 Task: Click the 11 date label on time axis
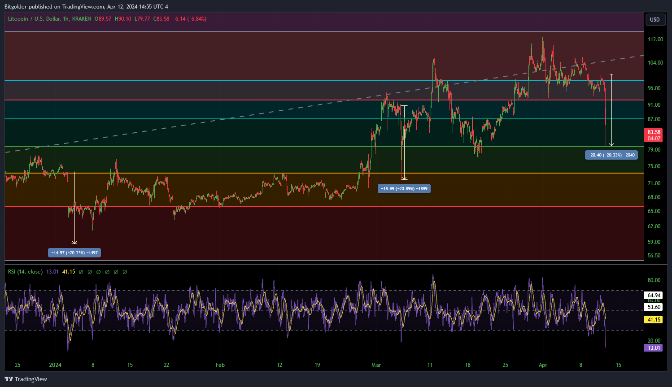[430, 365]
